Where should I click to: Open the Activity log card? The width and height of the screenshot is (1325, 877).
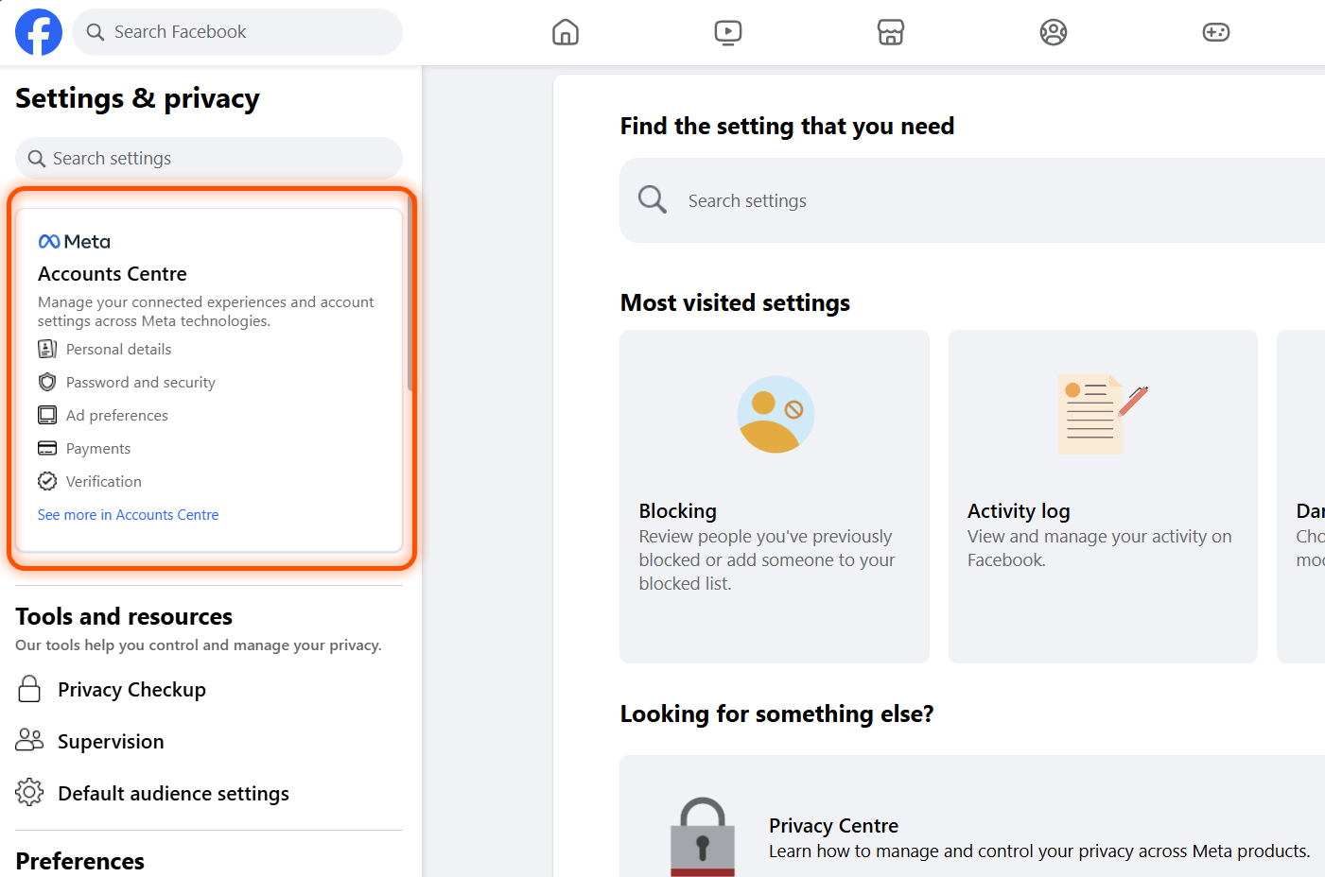point(1103,496)
